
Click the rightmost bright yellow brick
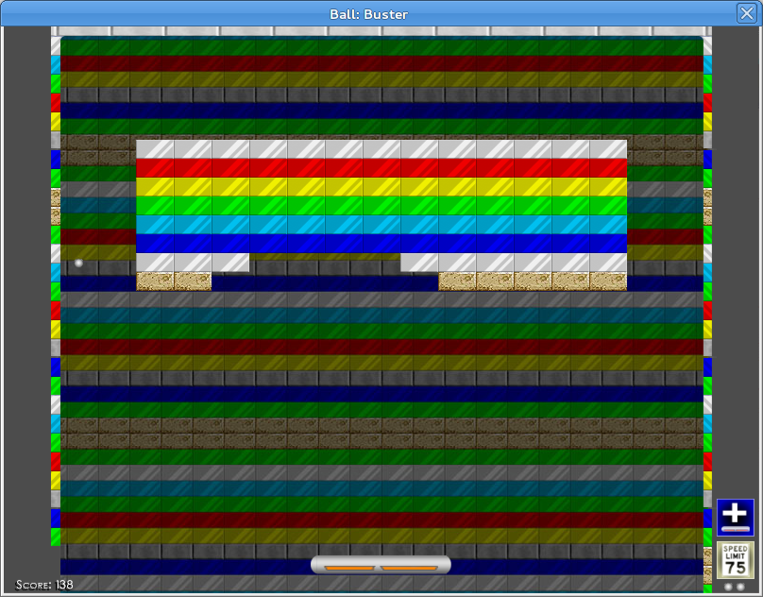coord(608,187)
